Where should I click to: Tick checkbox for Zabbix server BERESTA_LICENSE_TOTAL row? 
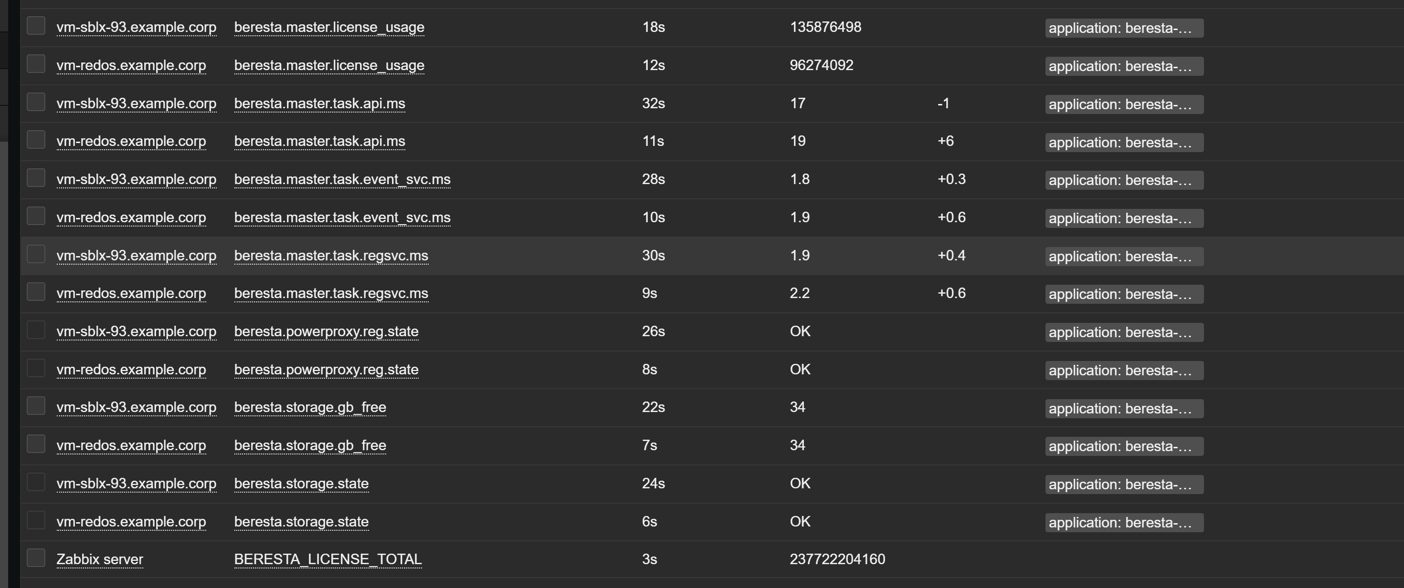[36, 557]
